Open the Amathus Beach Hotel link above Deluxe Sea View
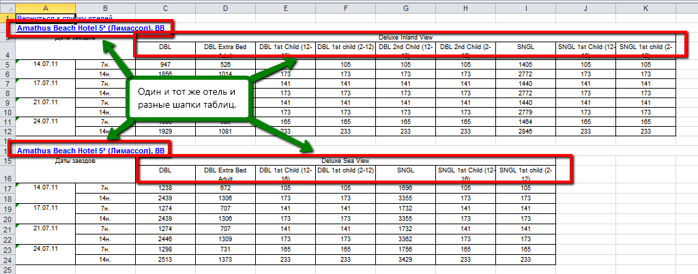Screen dimensions: 698x274 [90, 151]
